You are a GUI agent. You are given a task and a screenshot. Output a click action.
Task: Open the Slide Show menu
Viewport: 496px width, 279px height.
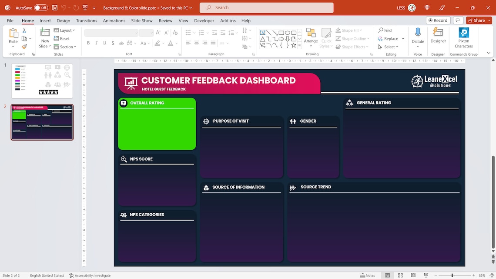click(141, 20)
